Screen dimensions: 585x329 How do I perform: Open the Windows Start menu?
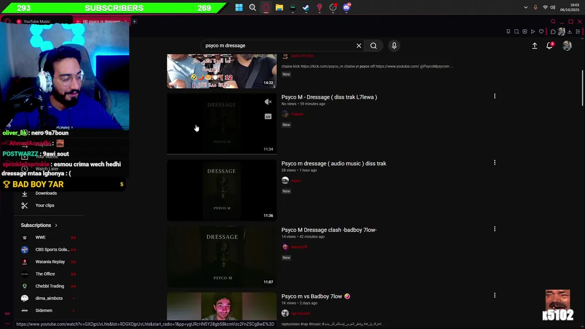(x=239, y=7)
